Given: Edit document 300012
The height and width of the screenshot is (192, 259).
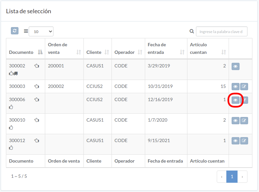Looking at the screenshot, I should click(244, 141).
